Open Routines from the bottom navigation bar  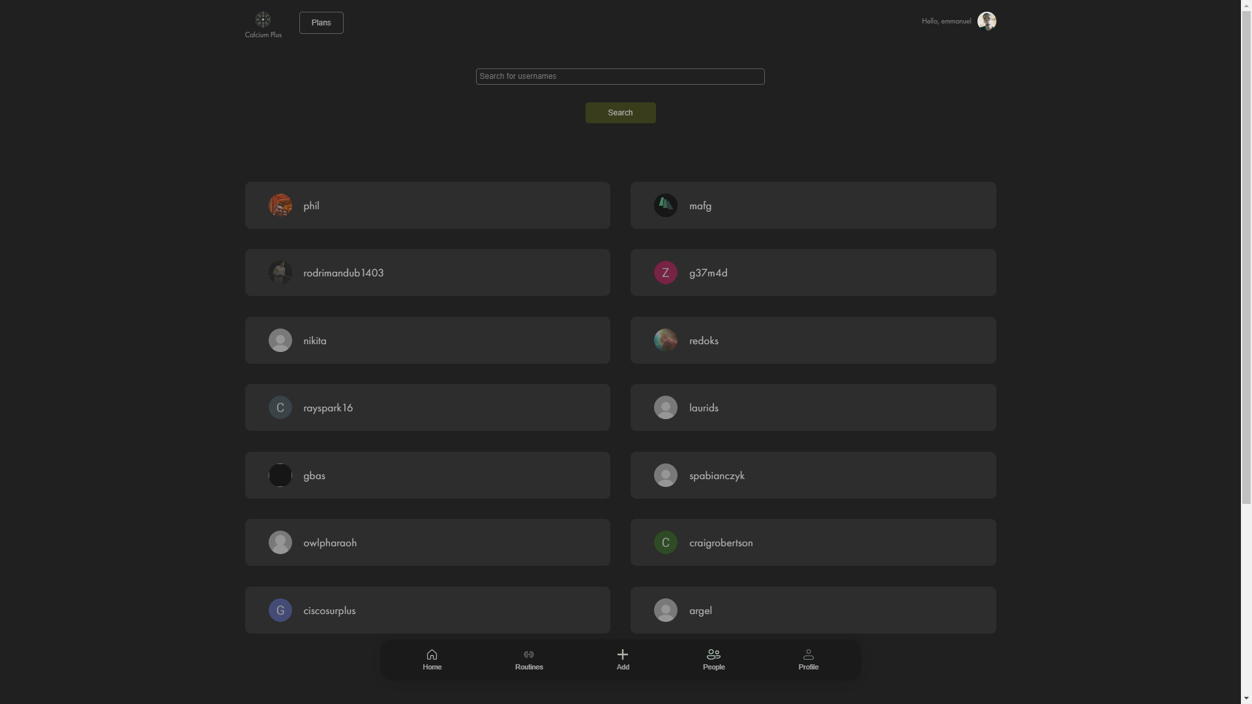pos(529,660)
